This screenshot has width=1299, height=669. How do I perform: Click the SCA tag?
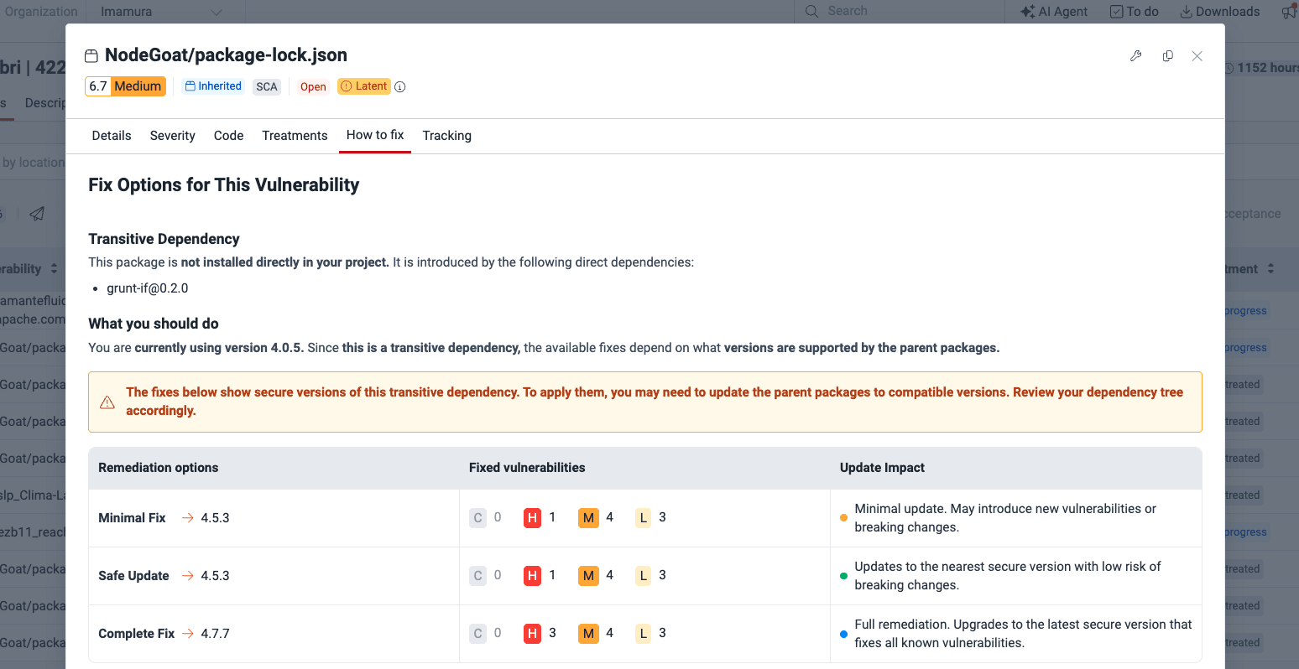267,86
